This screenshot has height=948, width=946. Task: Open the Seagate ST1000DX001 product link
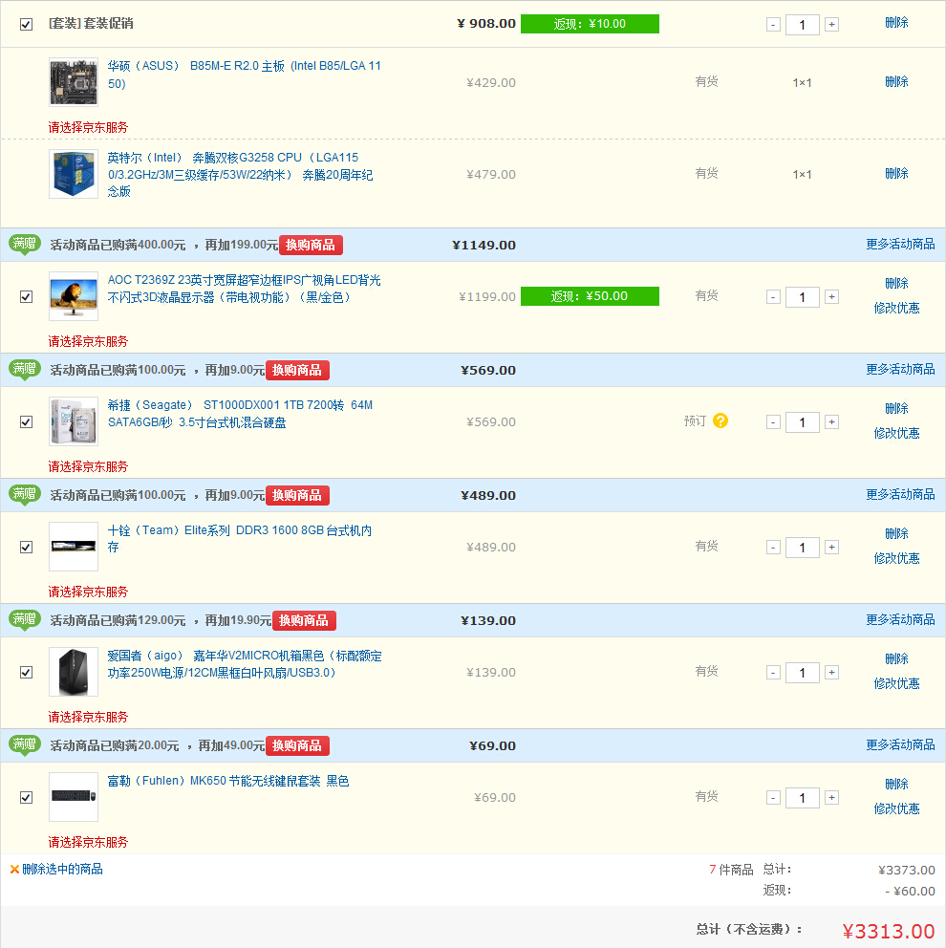tap(240, 414)
